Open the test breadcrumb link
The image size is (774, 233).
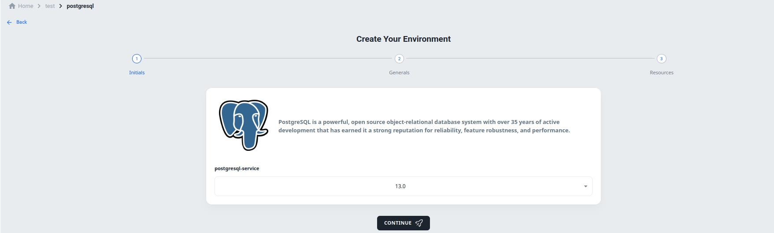click(50, 6)
